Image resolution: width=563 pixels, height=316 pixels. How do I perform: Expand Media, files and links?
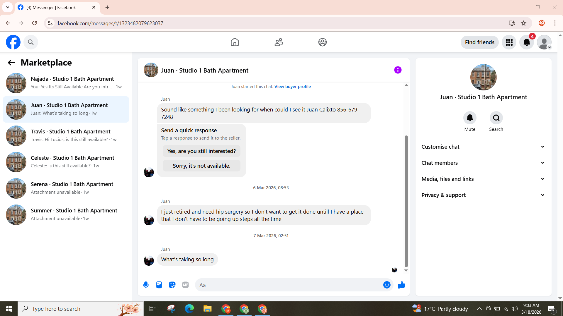(x=483, y=179)
